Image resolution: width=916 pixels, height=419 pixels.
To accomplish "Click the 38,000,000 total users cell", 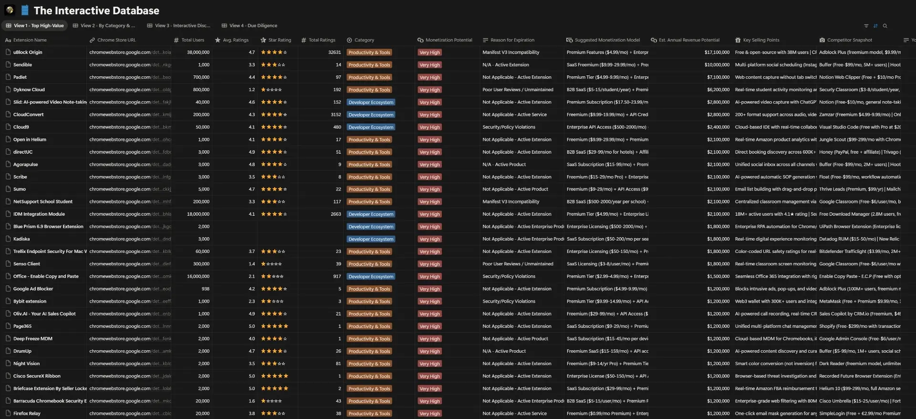I will point(198,52).
